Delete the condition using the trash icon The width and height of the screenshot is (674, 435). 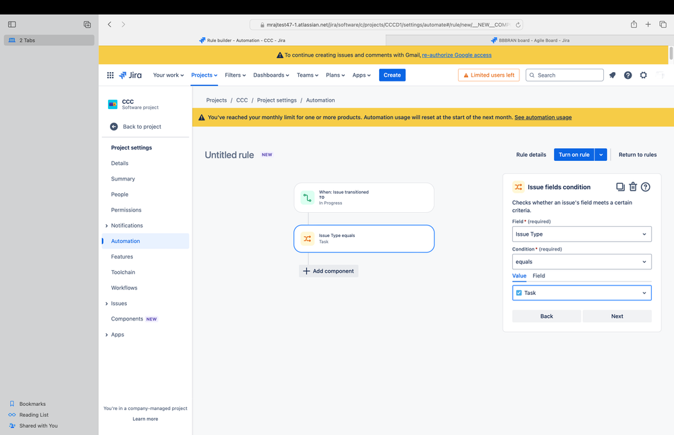(x=633, y=187)
